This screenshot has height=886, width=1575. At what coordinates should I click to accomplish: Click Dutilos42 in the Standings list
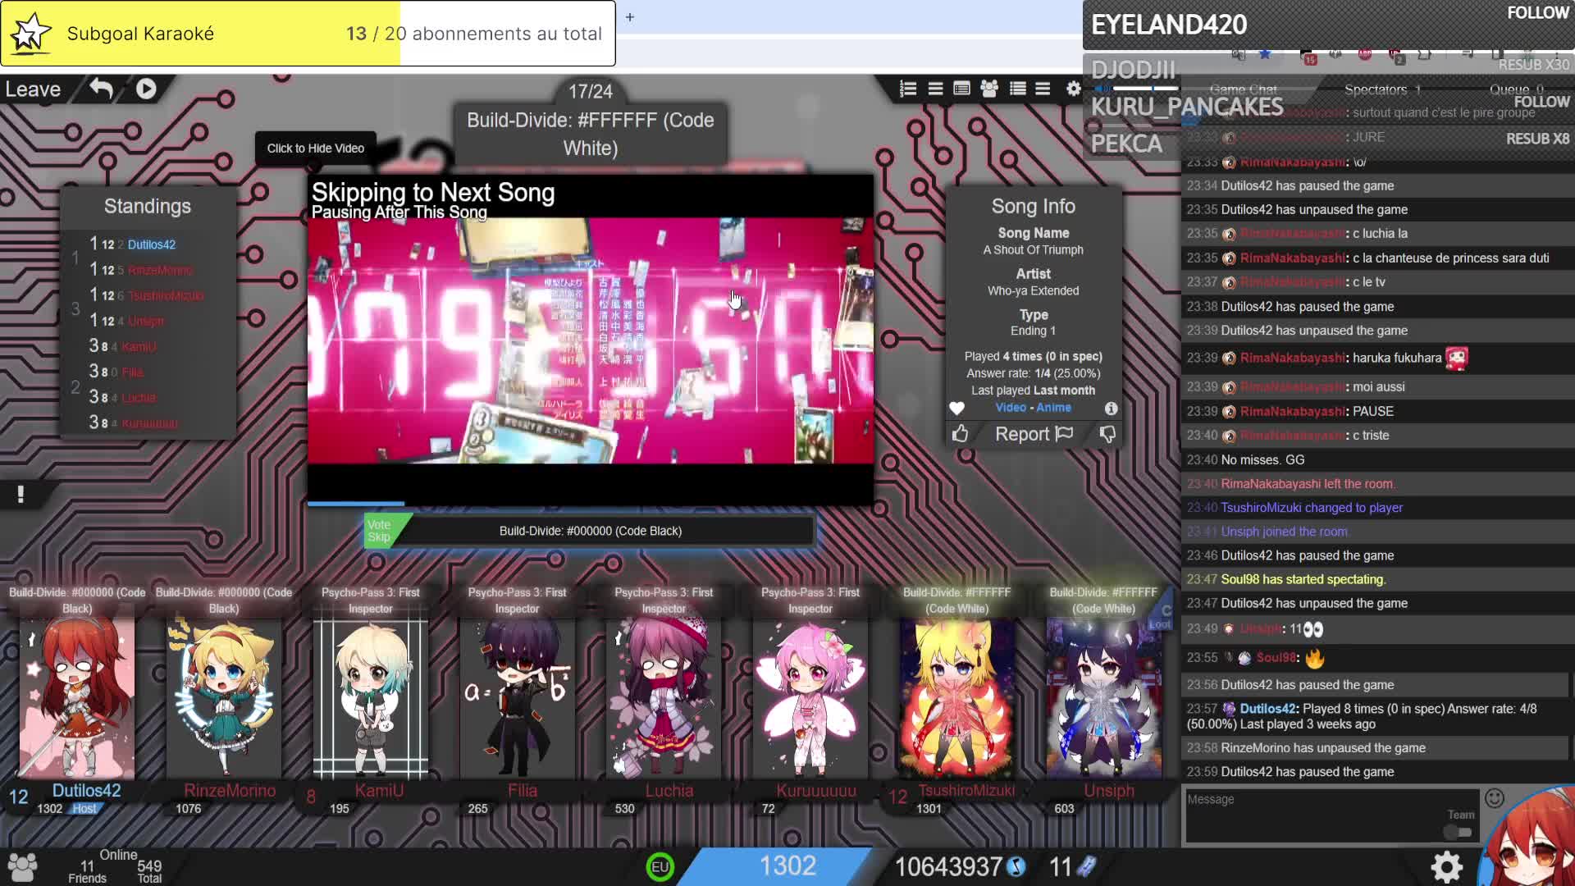click(152, 244)
